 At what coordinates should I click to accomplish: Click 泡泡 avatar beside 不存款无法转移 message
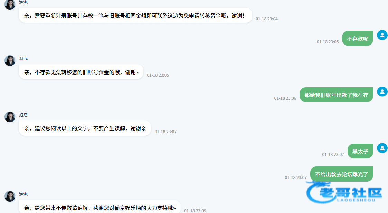[x=10, y=61]
